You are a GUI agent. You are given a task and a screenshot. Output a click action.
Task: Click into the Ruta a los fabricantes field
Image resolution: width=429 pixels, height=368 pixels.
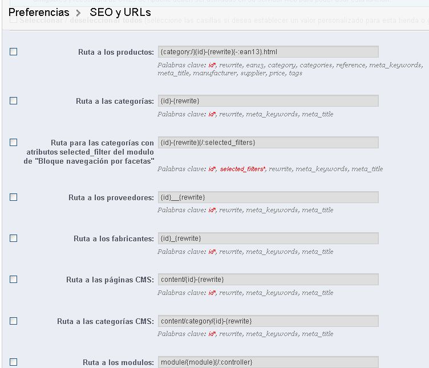pos(268,238)
